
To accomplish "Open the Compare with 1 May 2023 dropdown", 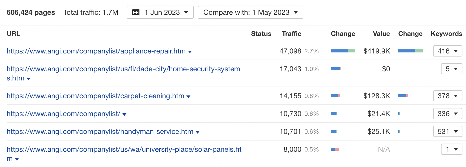I will coord(250,12).
